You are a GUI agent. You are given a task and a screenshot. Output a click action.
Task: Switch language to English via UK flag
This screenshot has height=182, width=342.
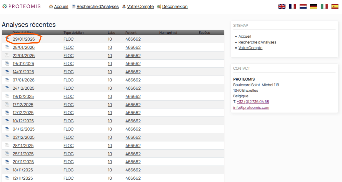click(x=282, y=6)
